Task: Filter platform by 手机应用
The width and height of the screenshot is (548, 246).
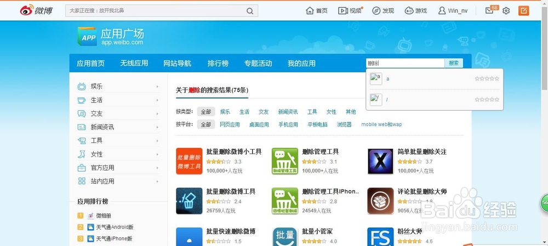Action: [288, 124]
